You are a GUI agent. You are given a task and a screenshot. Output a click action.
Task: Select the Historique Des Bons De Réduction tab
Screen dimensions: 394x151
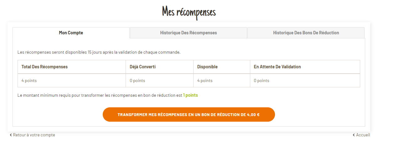[306, 33]
